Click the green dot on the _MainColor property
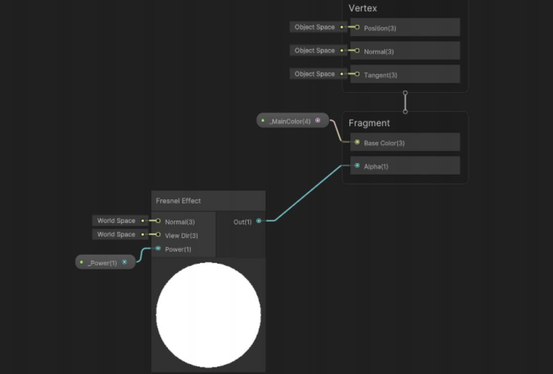553x374 pixels. (x=263, y=120)
